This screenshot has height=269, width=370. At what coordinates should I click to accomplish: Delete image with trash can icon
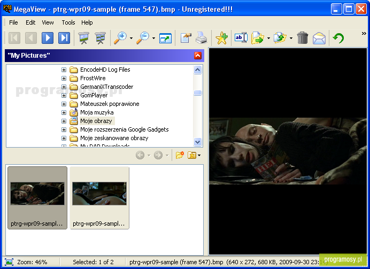coord(303,38)
